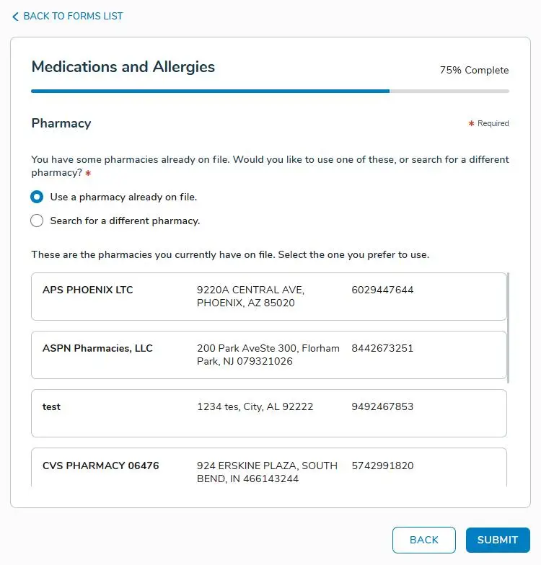The image size is (541, 565).
Task: Click the Pharmacy section heading
Action: coord(61,123)
